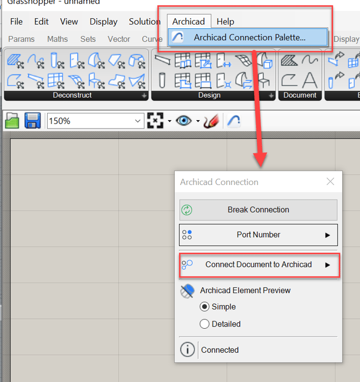
Task: Expand Connect Document to Archicad arrow
Action: coord(328,265)
